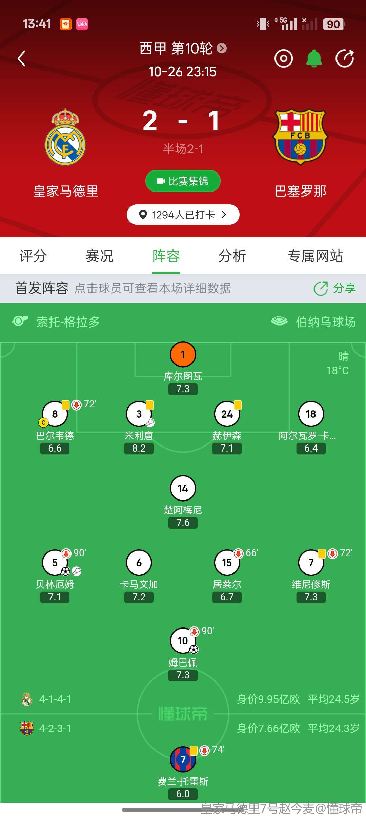Tap the Real Madrid crest
366x819 pixels.
[x=65, y=137]
